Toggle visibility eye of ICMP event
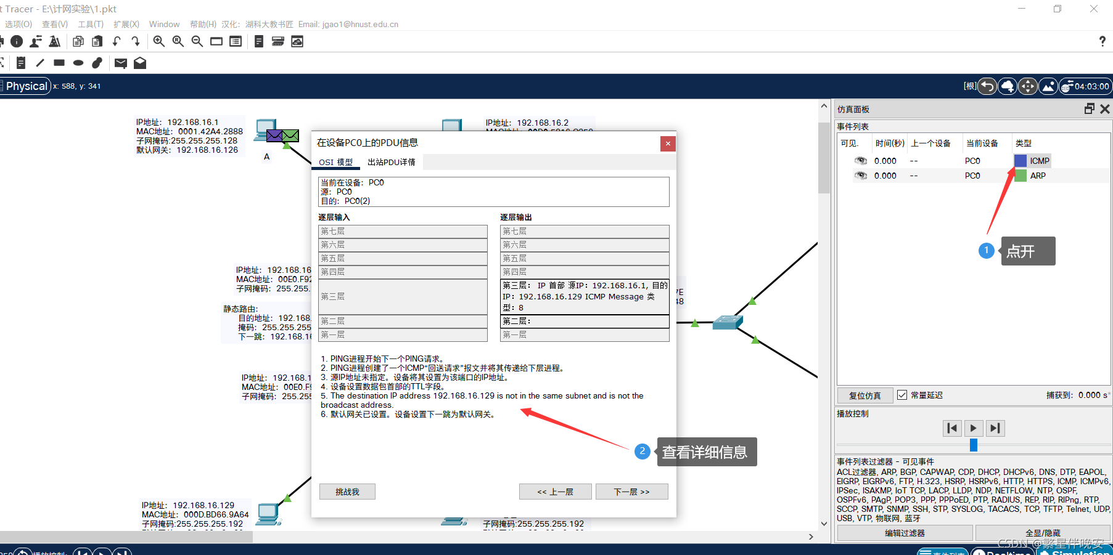1113x555 pixels. click(860, 161)
